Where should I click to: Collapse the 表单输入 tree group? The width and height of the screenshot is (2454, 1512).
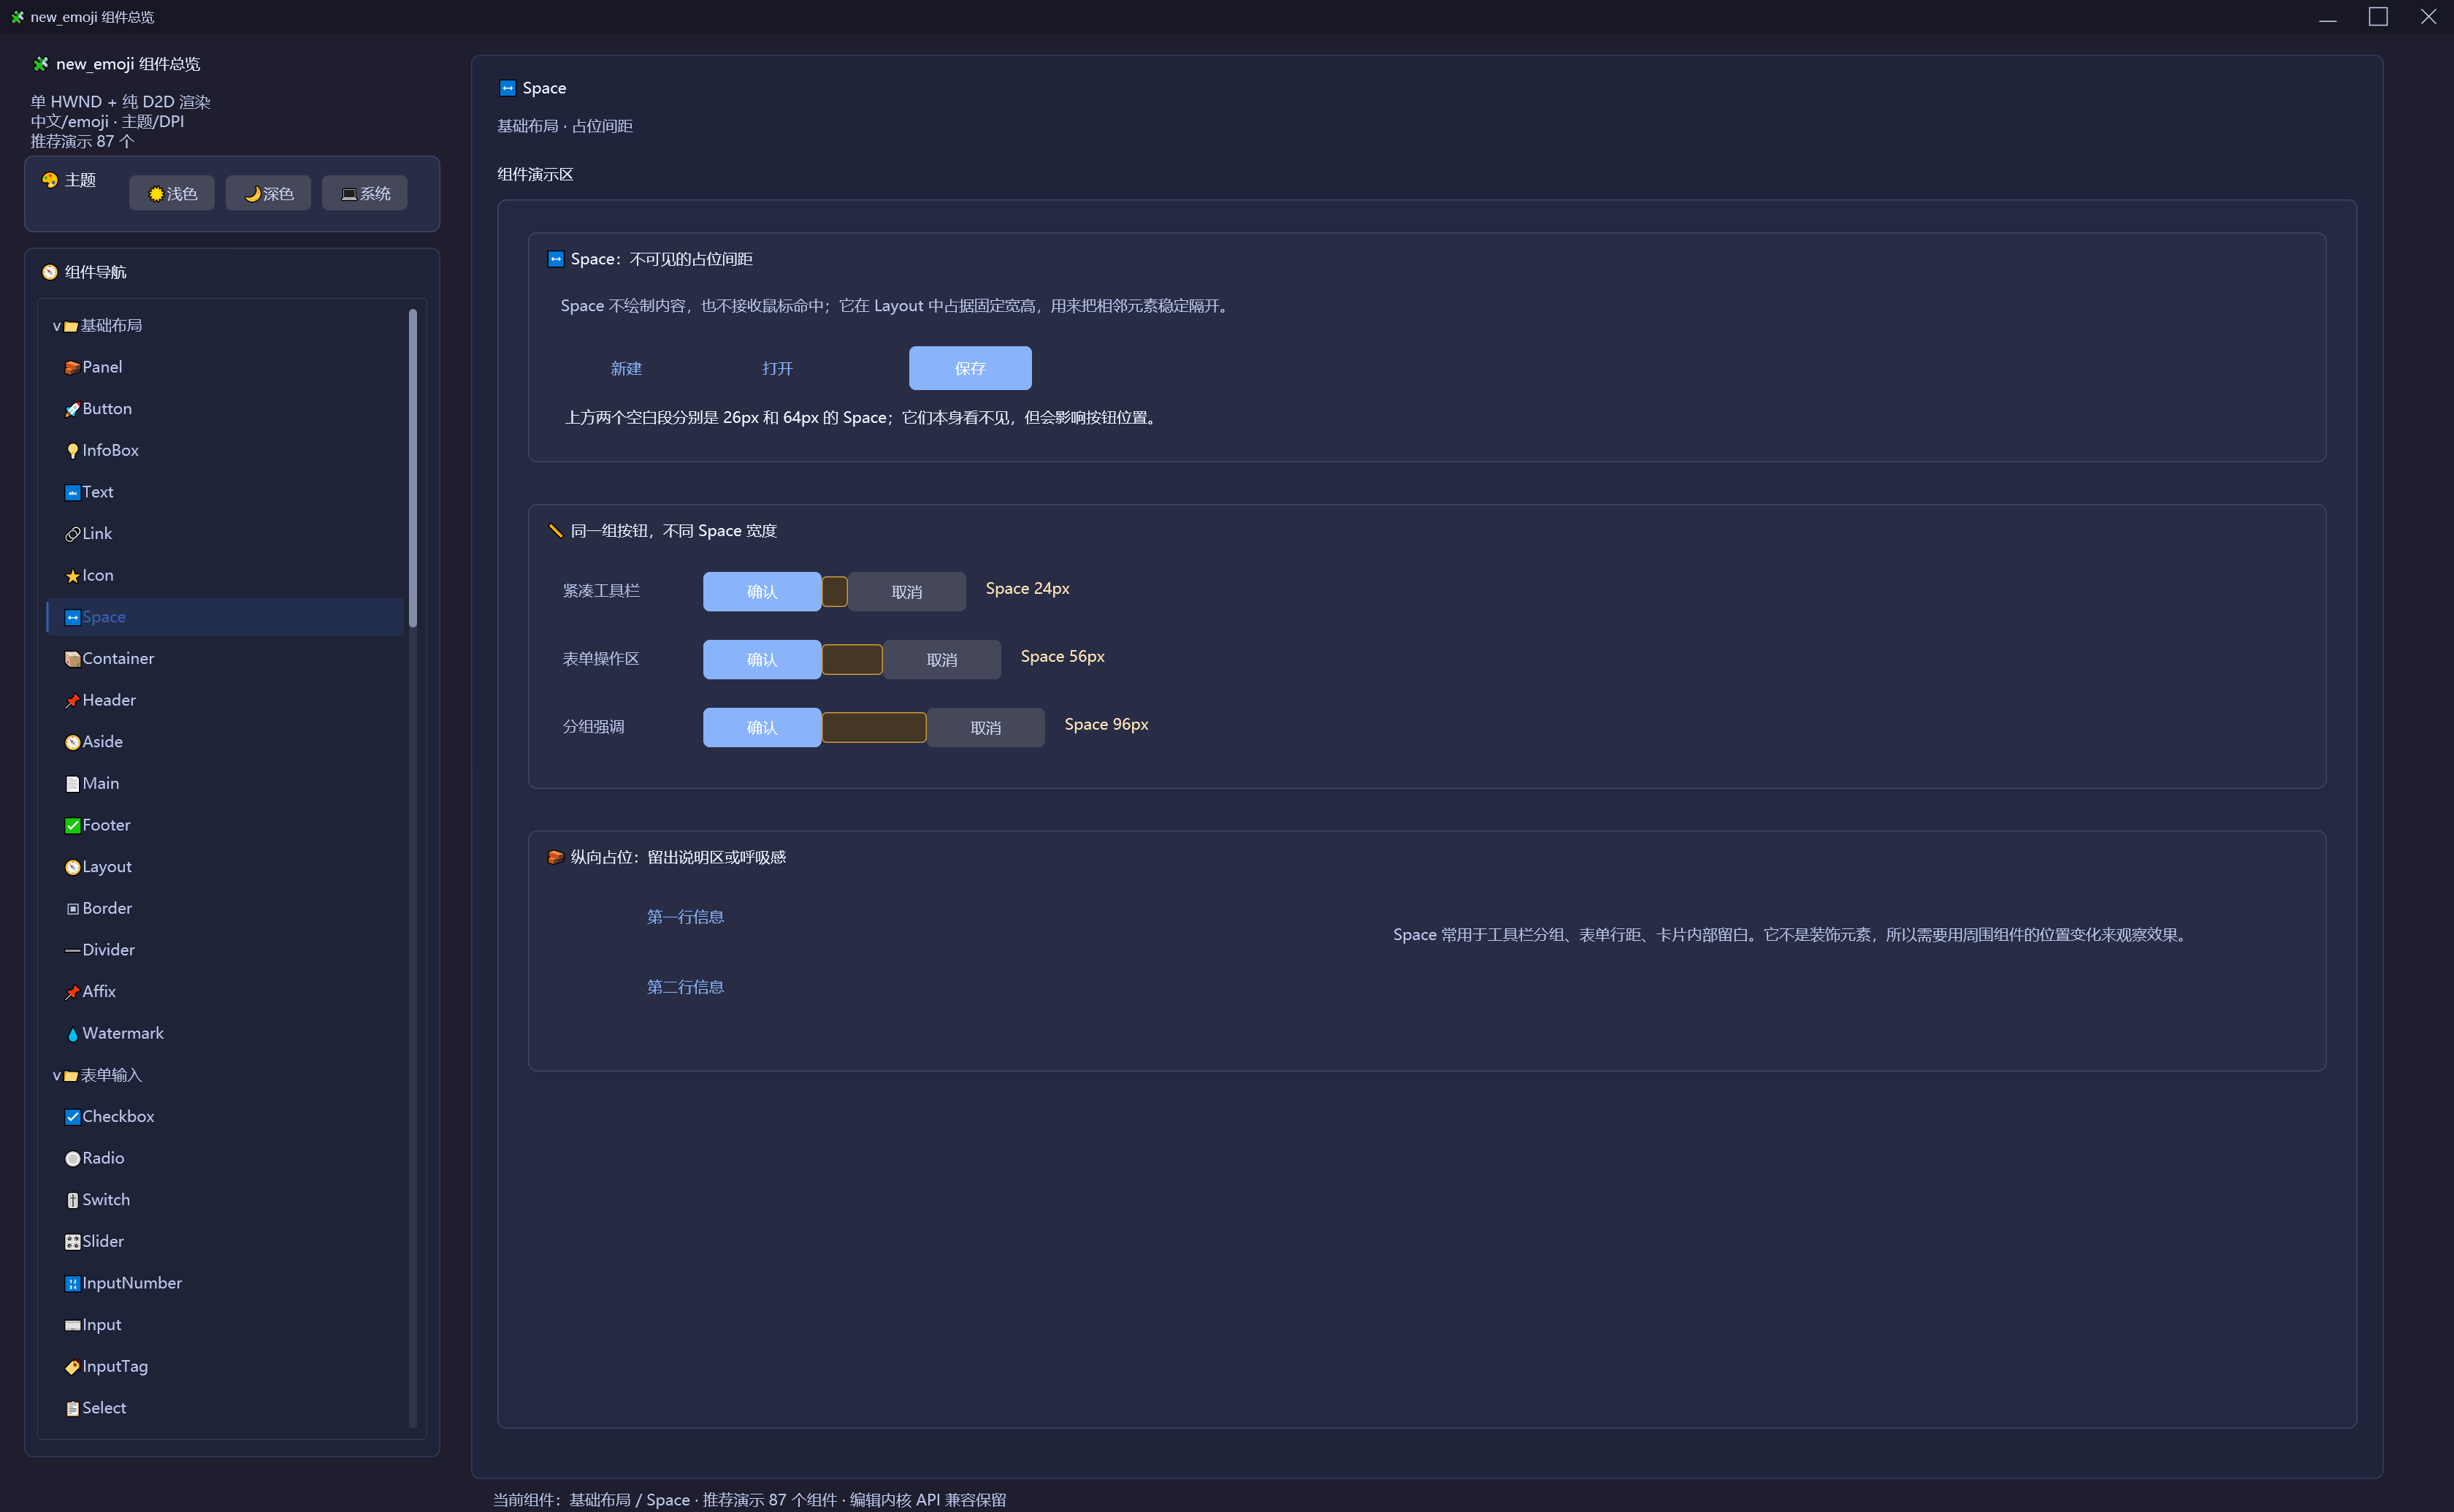(57, 1076)
